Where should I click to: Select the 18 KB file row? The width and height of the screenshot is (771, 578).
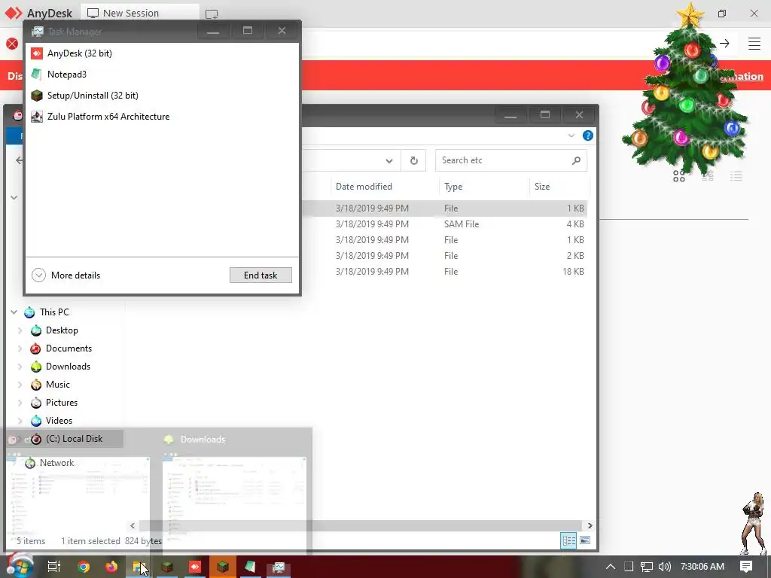pos(445,271)
